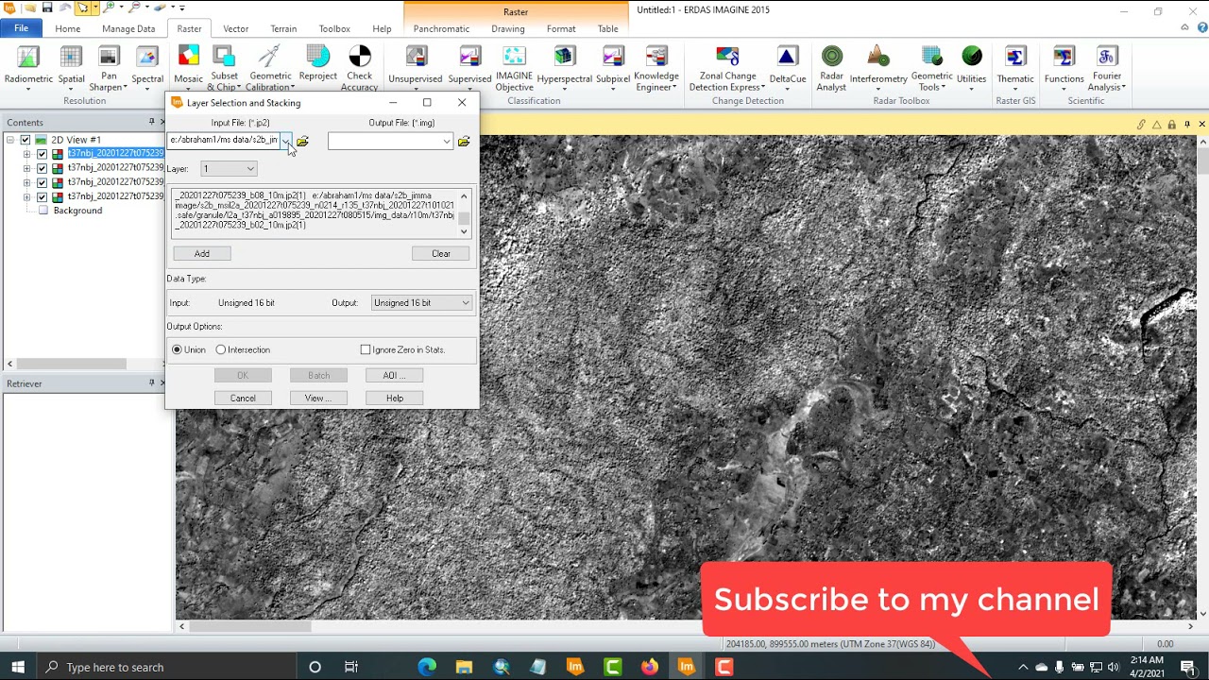Viewport: 1209px width, 680px height.
Task: Open the Pan Sharpen menu
Action: (109, 68)
